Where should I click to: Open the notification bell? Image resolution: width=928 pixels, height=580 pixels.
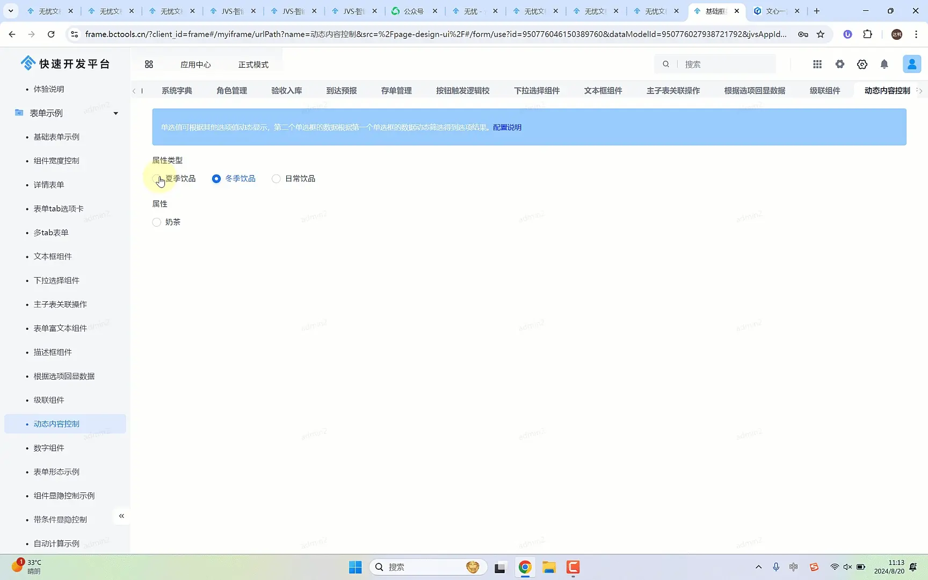tap(885, 64)
